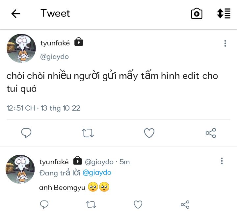
Task: Tap the gray @giaydo handle under author name
Action: [54, 57]
